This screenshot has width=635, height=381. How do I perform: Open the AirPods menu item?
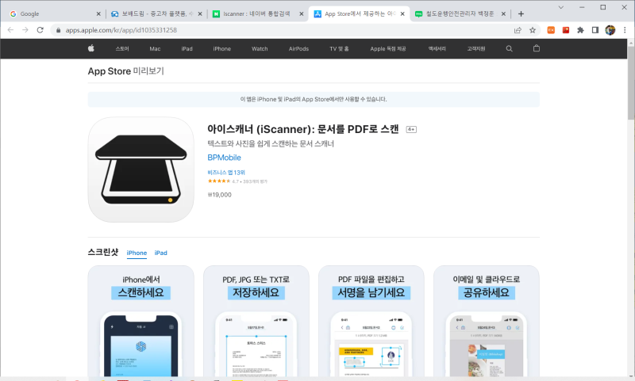click(299, 48)
